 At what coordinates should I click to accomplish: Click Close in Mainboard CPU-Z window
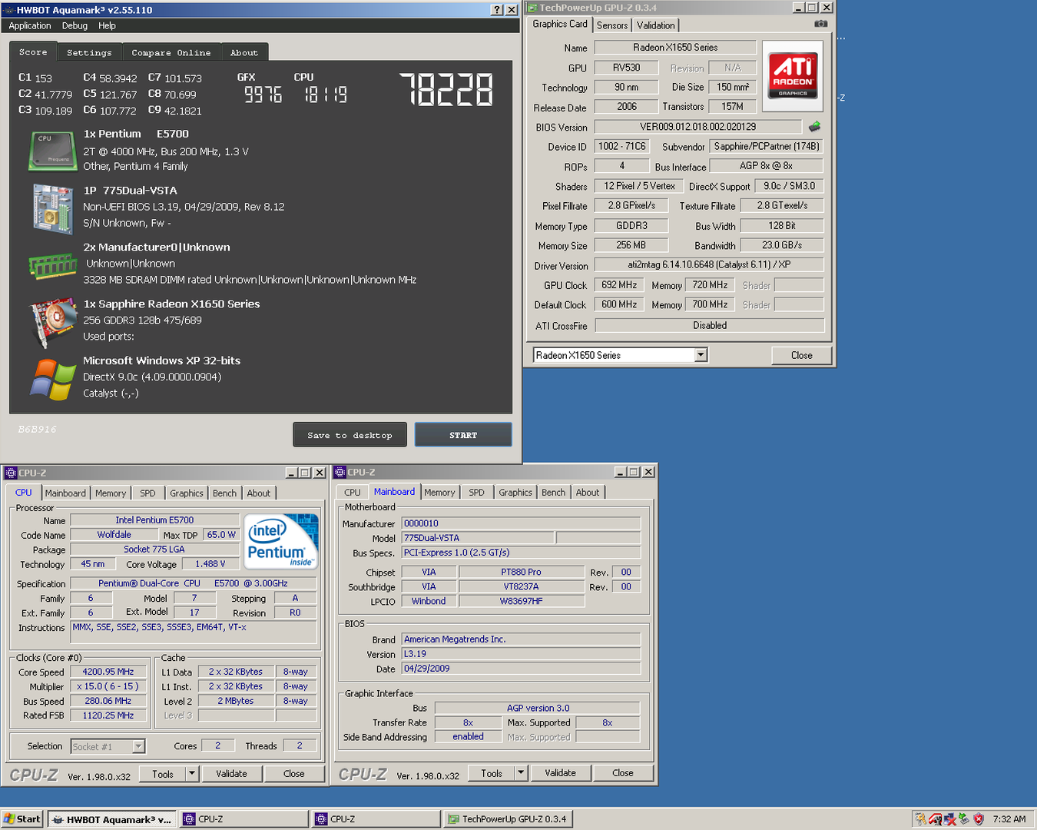pos(623,773)
